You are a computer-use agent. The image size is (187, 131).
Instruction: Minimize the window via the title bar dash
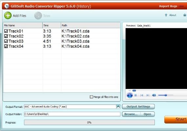(181, 6)
